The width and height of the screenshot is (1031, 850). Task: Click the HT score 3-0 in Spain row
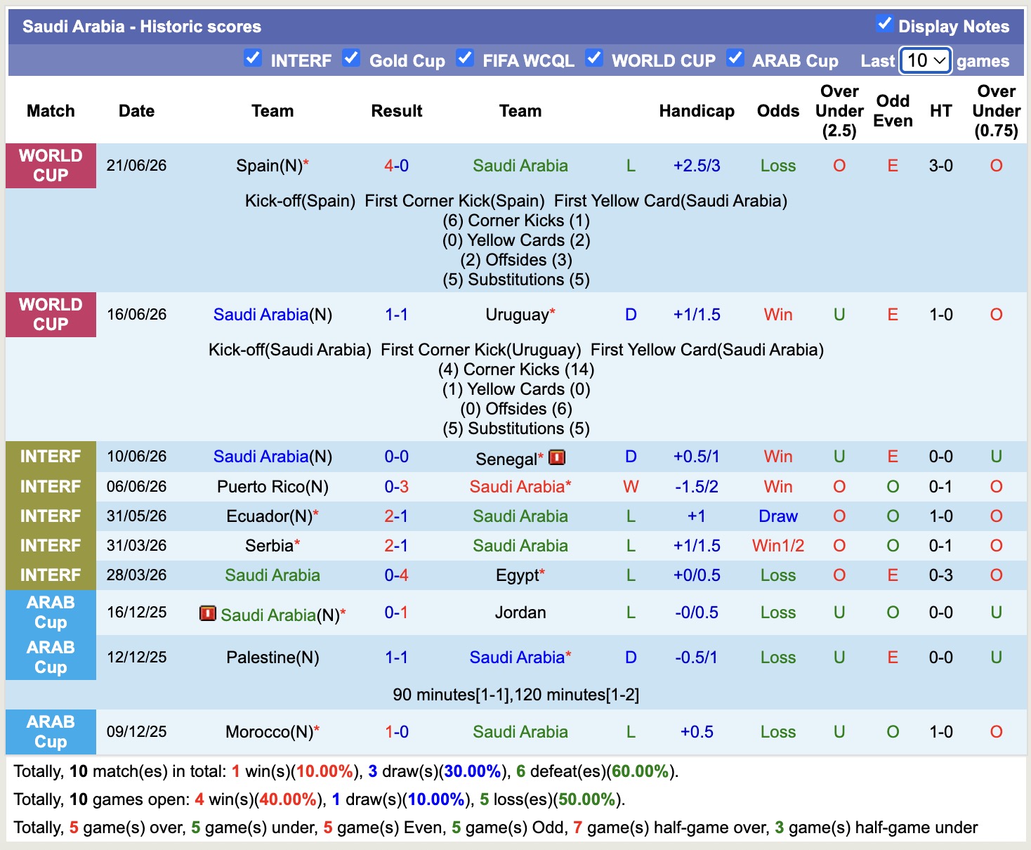point(941,166)
